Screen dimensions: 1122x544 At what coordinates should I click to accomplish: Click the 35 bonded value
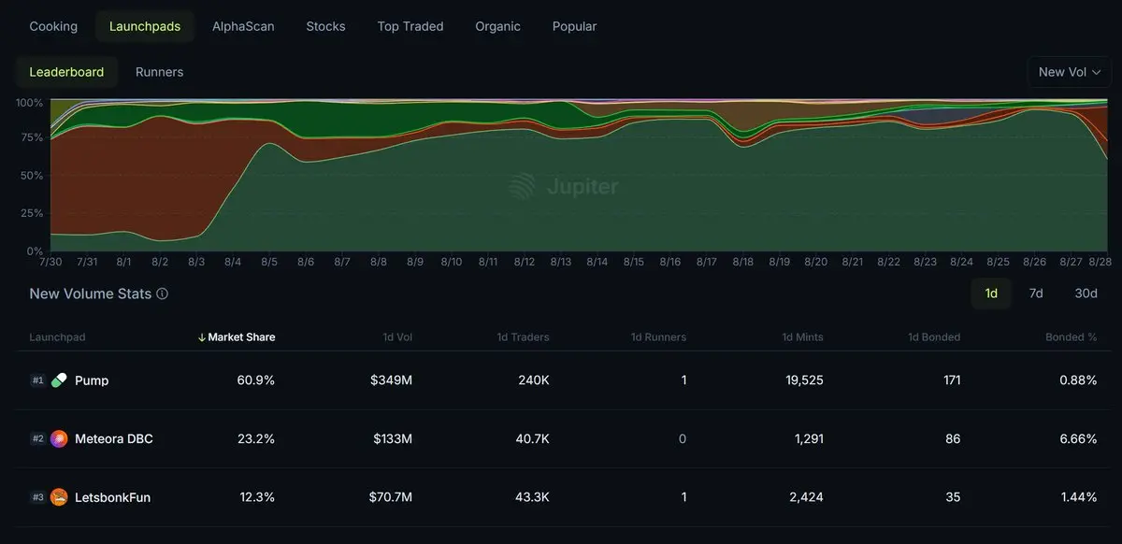(x=953, y=497)
